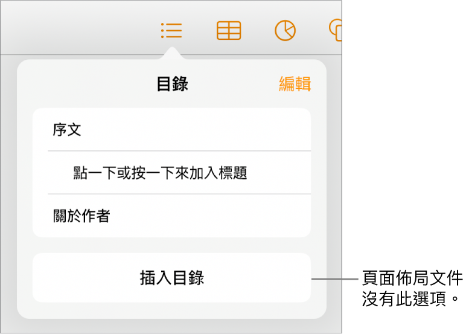Select the insert table icon

(x=229, y=31)
